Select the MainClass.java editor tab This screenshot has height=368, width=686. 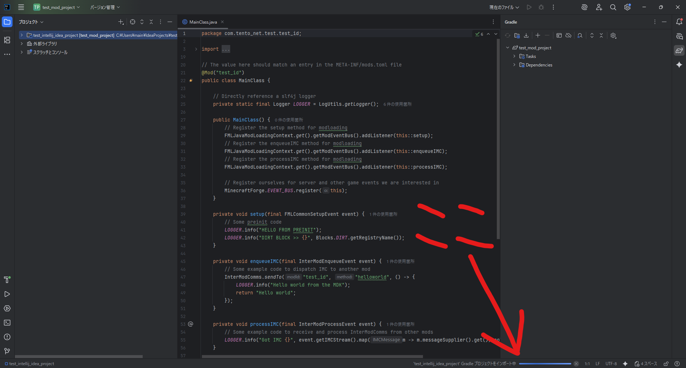point(203,22)
